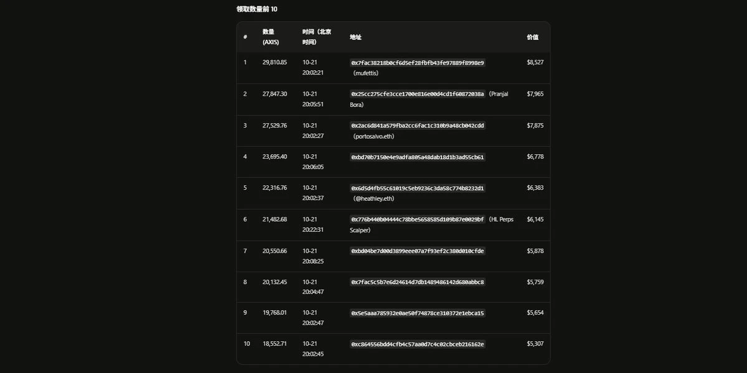Select the mufettis name label
This screenshot has height=373, width=747.
click(366, 73)
